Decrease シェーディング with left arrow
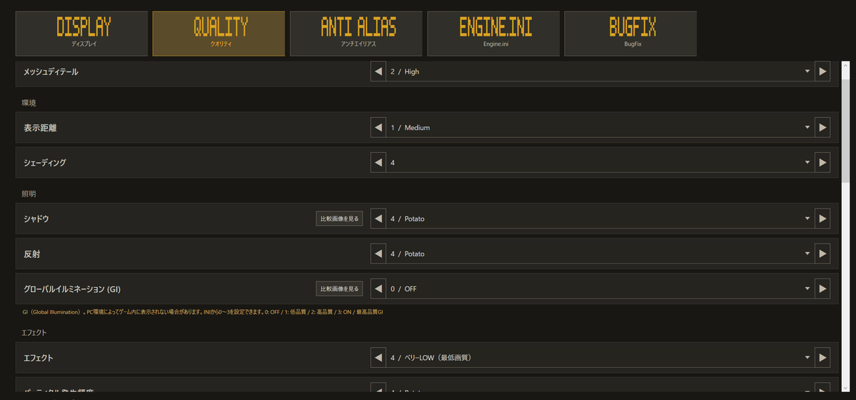This screenshot has height=400, width=856. click(378, 162)
